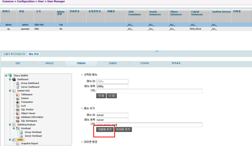Viewport: 252px width, 146px height.
Task: Click the Server Workload document icon
Action: point(21,136)
